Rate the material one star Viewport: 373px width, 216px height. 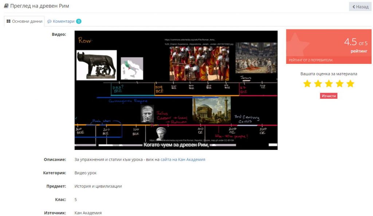click(x=307, y=84)
